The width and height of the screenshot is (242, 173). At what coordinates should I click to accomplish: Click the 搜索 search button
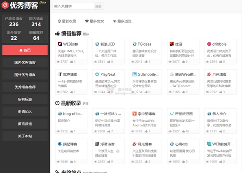coord(98,6)
